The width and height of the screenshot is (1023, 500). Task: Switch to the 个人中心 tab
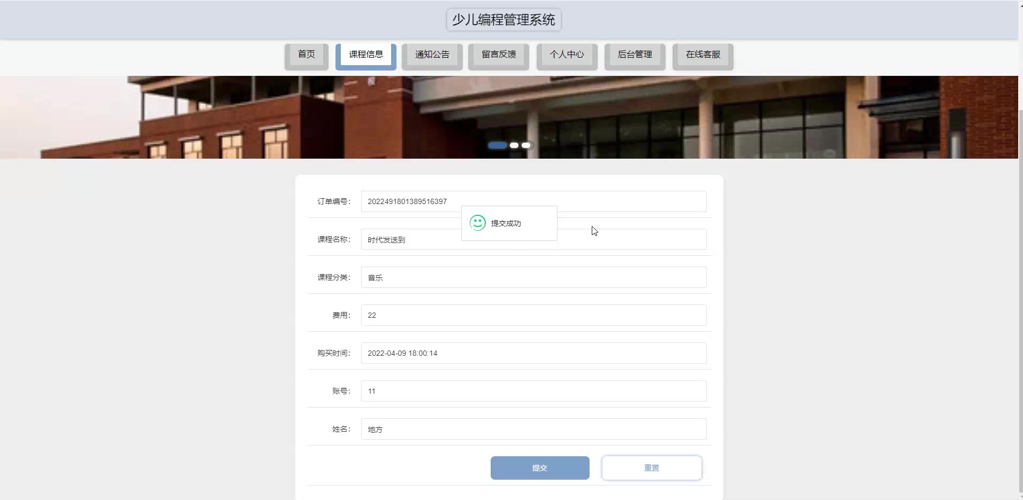pyautogui.click(x=567, y=56)
